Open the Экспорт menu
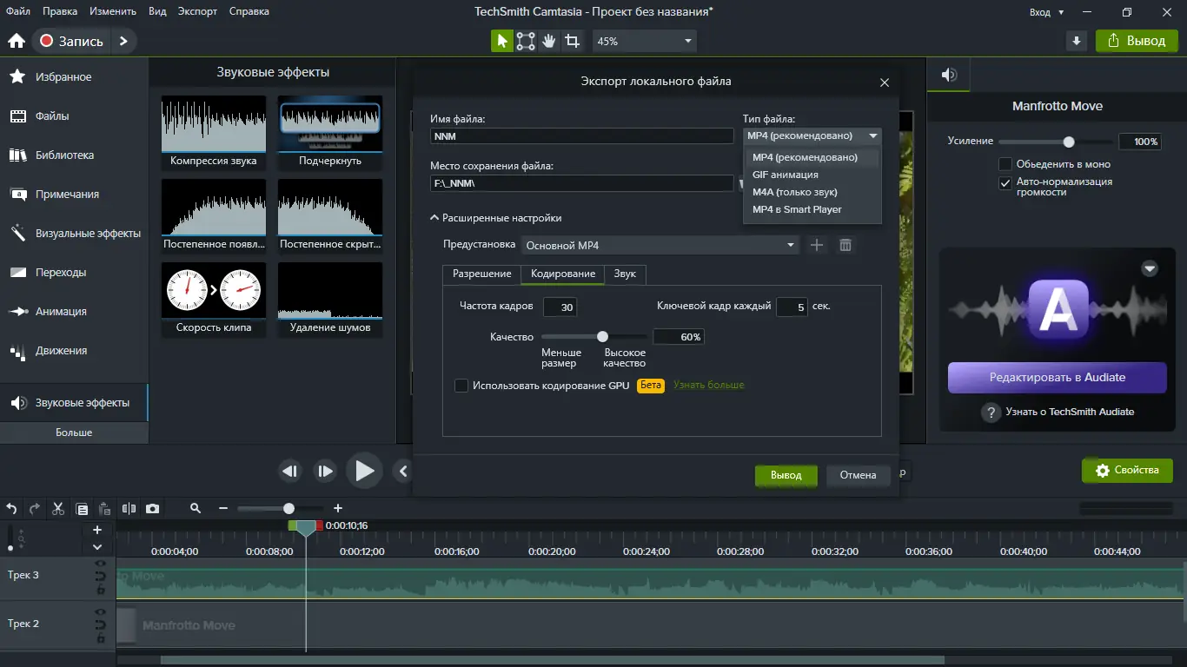1187x667 pixels. [197, 11]
